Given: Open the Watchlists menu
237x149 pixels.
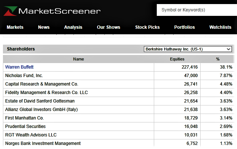Looking at the screenshot, I should 220,27.
